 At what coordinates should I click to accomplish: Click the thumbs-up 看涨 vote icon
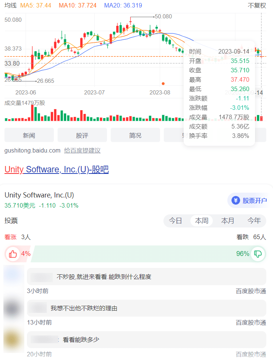pyautogui.click(x=13, y=254)
